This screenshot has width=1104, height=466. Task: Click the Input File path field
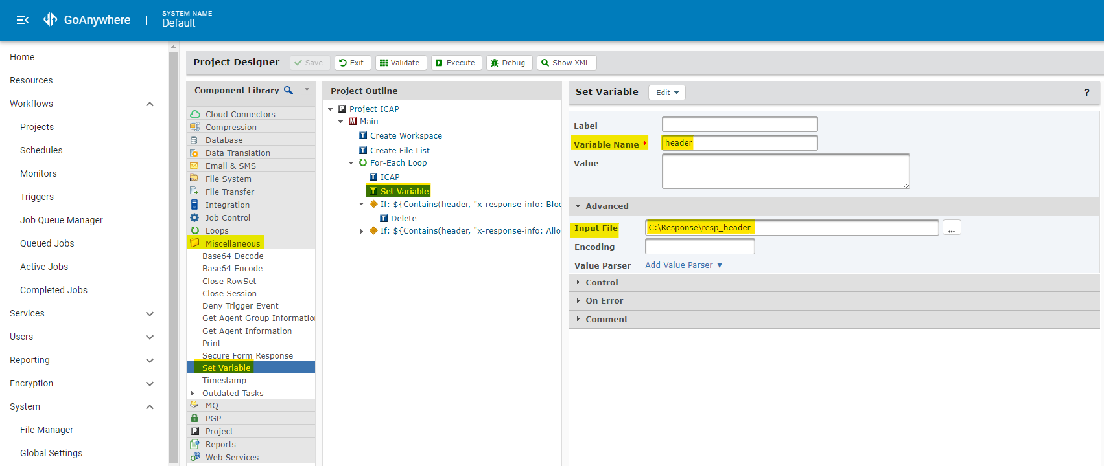coord(792,228)
